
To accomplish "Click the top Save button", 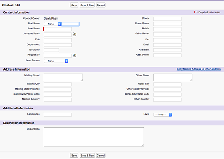I will point(74,5).
